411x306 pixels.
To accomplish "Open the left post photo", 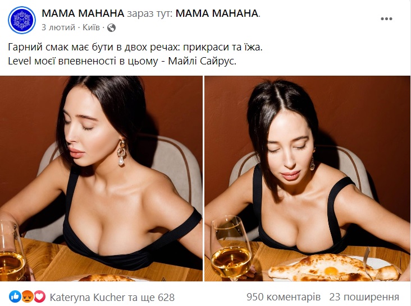I will tap(101, 179).
